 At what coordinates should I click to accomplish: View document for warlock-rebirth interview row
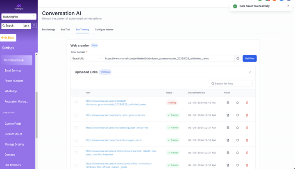coord(228,153)
